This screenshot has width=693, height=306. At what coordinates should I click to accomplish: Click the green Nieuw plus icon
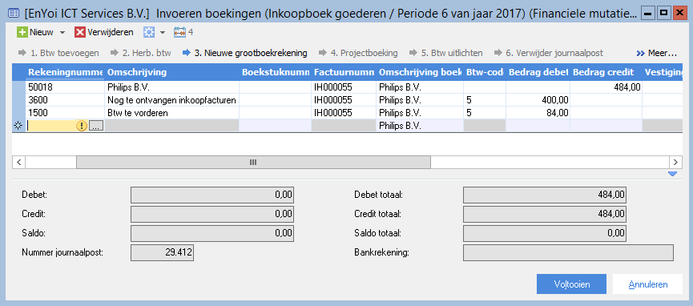coord(22,32)
